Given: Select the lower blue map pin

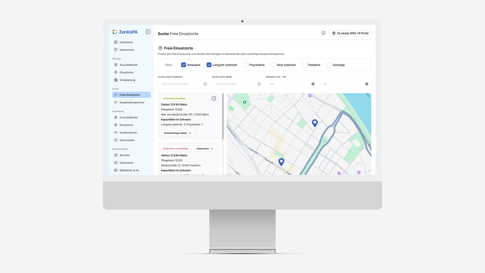Looking at the screenshot, I should coord(281,162).
